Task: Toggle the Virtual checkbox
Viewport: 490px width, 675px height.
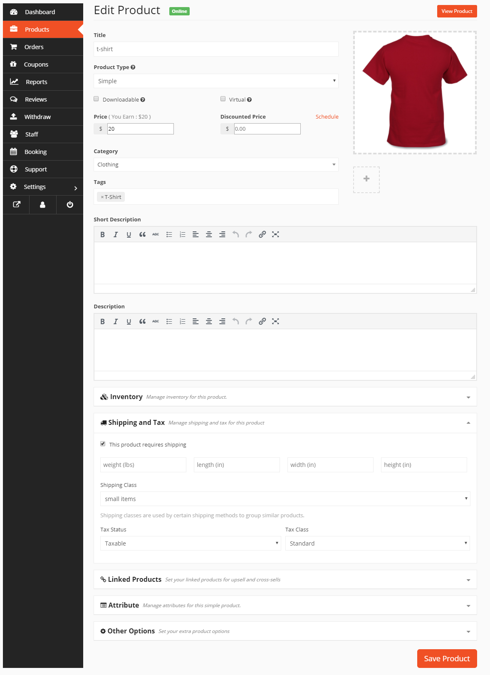Action: (223, 99)
